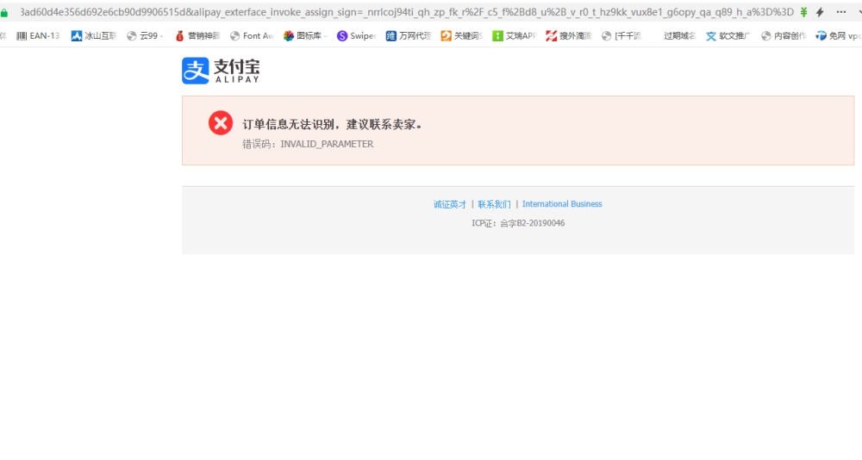Open the 关键词 bookmark
The image size is (862, 460).
(462, 35)
